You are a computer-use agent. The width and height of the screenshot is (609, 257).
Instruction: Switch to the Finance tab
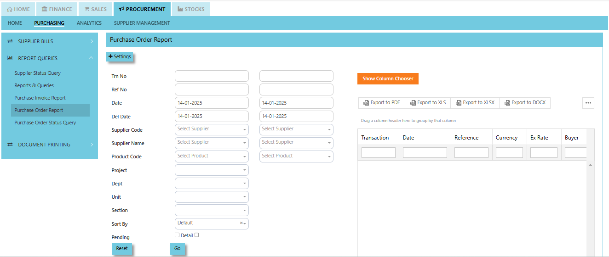[57, 9]
